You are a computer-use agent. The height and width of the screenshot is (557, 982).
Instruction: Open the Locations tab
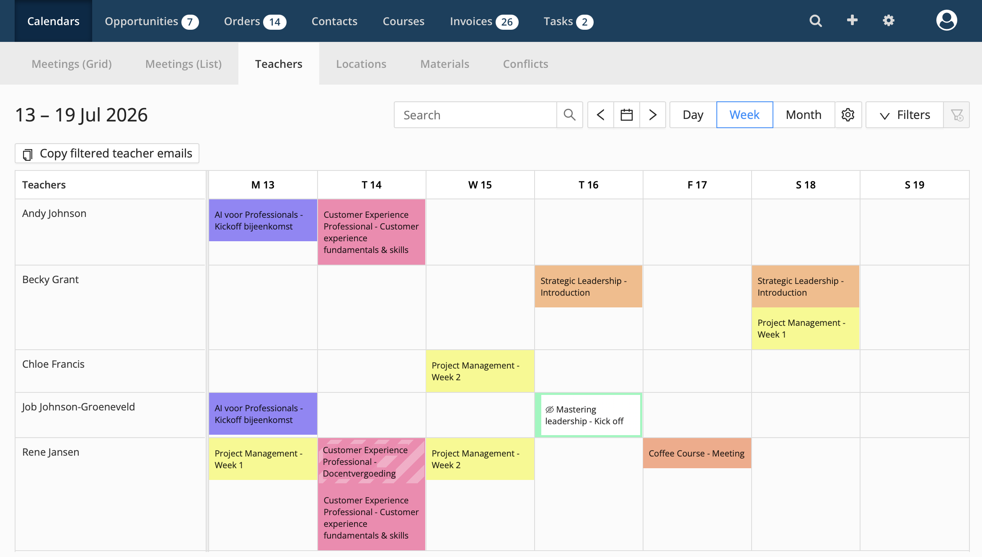361,64
